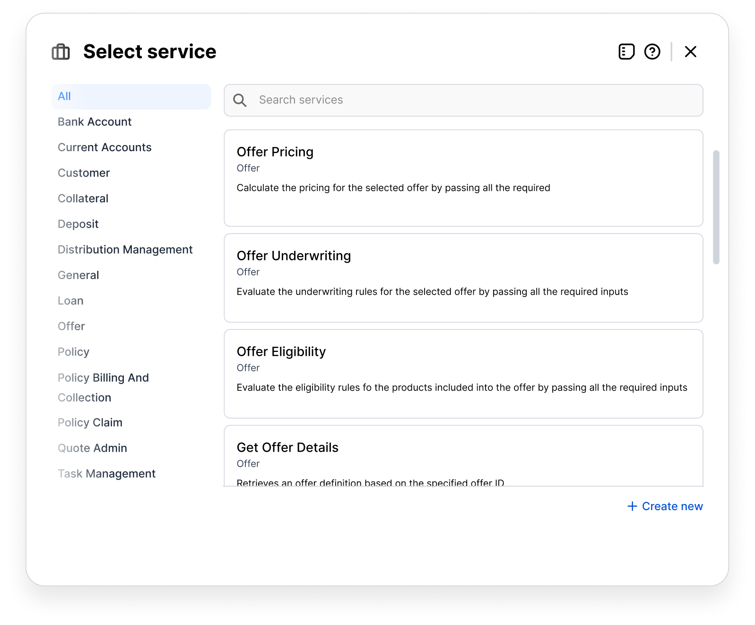755x625 pixels.
Task: Pick the Quote Admin category
Action: point(92,448)
